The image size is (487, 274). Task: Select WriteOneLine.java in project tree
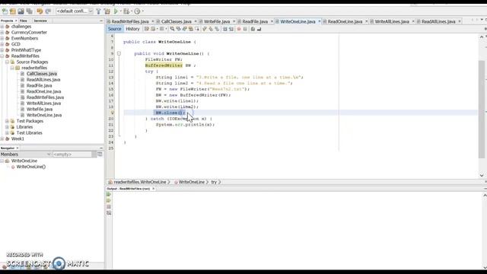pyautogui.click(x=44, y=115)
